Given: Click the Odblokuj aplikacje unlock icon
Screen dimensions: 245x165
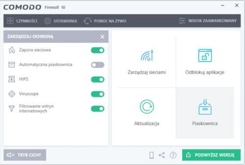Looking at the screenshot, I should coord(205,55).
